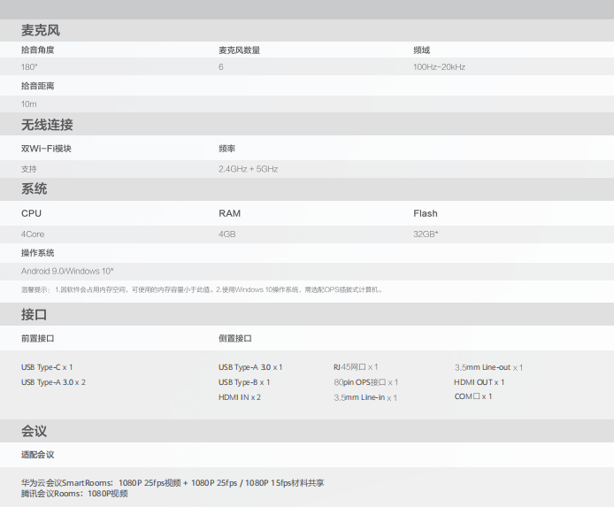
Task: Click the Android 9.0/Windows 10* text
Action: click(67, 271)
